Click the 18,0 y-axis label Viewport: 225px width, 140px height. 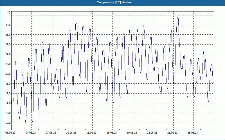point(8,84)
